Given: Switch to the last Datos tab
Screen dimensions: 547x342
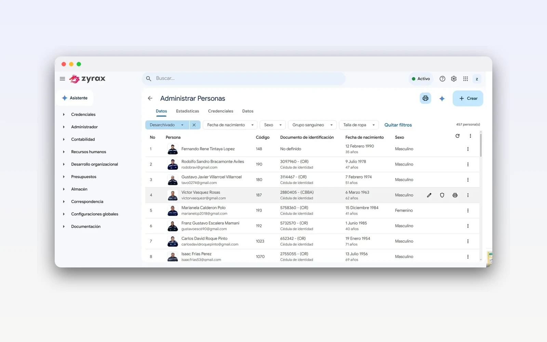Looking at the screenshot, I should coord(248,111).
